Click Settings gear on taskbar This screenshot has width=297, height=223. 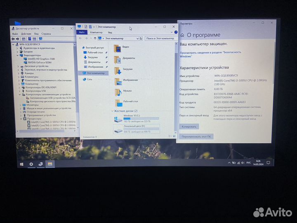[31, 164]
